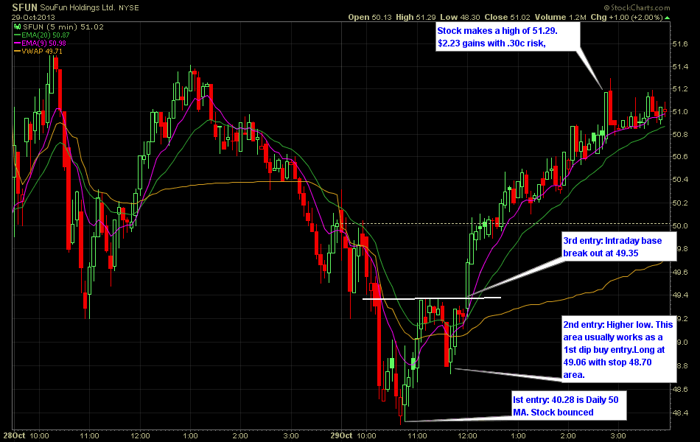Click the 51.0 price axis label
This screenshot has height=442, width=700.
click(x=680, y=112)
